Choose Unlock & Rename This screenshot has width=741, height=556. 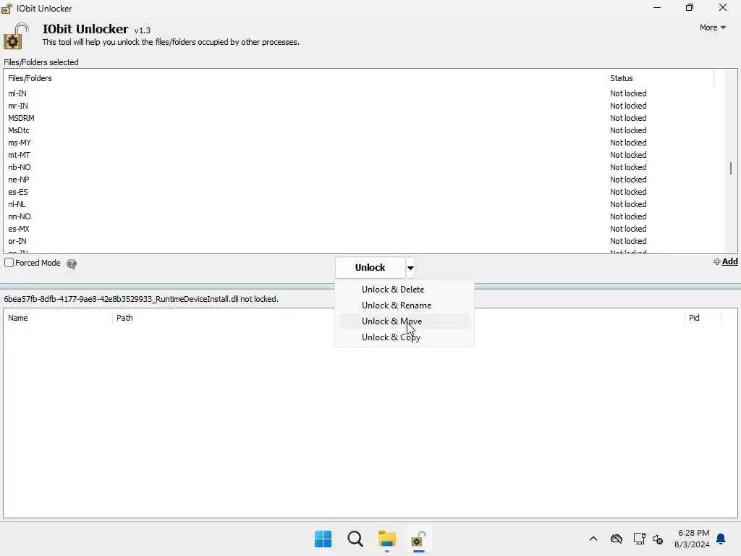pyautogui.click(x=404, y=306)
